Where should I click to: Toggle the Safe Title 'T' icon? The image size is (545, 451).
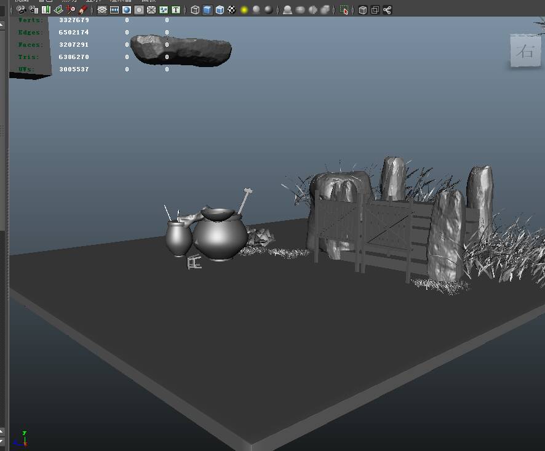tap(176, 10)
